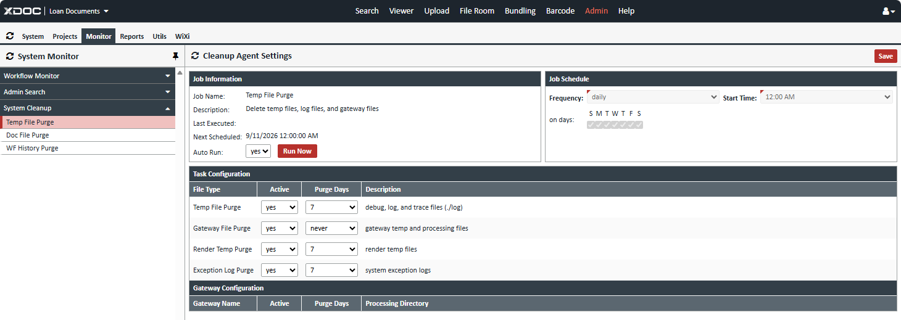Click the sidebar scrollbar up arrow
Viewport: 901px width, 320px height.
180,72
